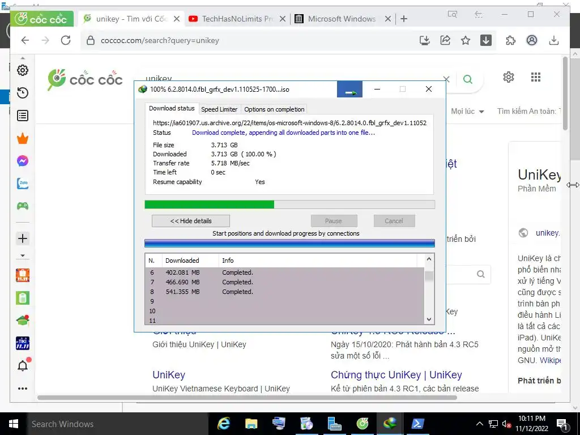The height and width of the screenshot is (435, 580).
Task: Click the green search magnifier button
Action: pyautogui.click(x=468, y=79)
